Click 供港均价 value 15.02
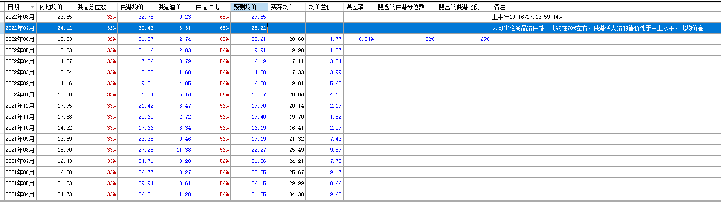 (137, 72)
